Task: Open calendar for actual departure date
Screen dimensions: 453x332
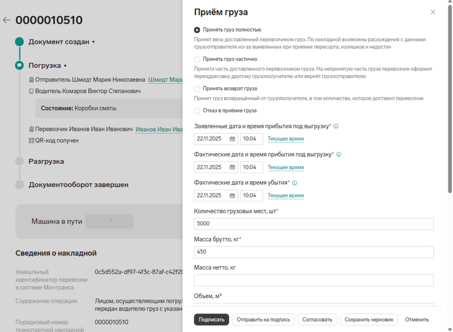Action: click(x=232, y=196)
